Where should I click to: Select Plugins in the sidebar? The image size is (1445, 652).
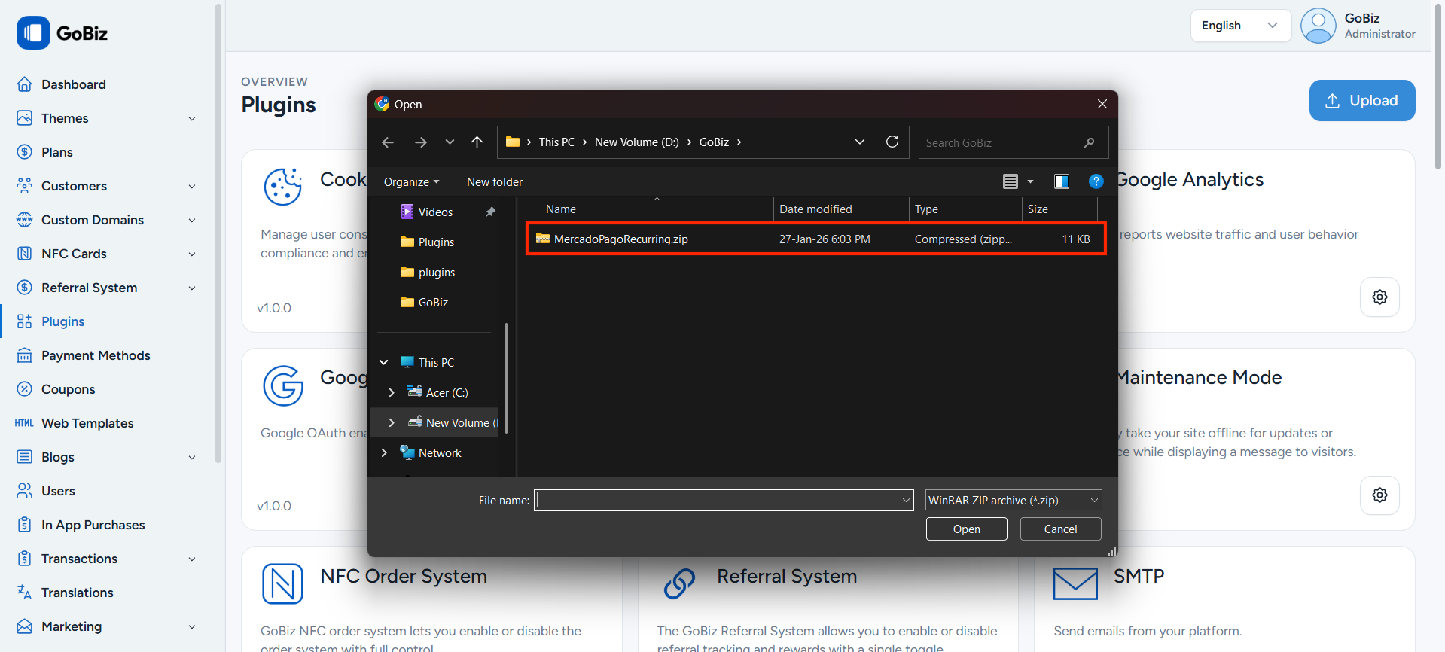point(62,321)
